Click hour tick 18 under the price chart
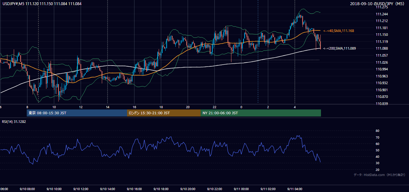The width and height of the screenshot is (409, 192). (161, 107)
